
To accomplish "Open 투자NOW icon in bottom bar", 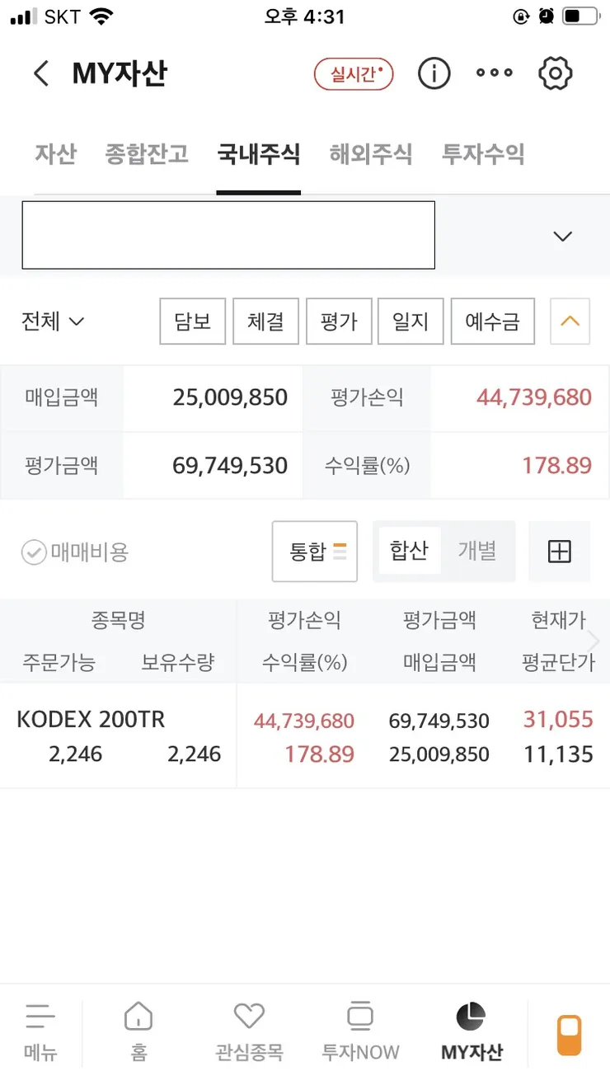I will [360, 1032].
